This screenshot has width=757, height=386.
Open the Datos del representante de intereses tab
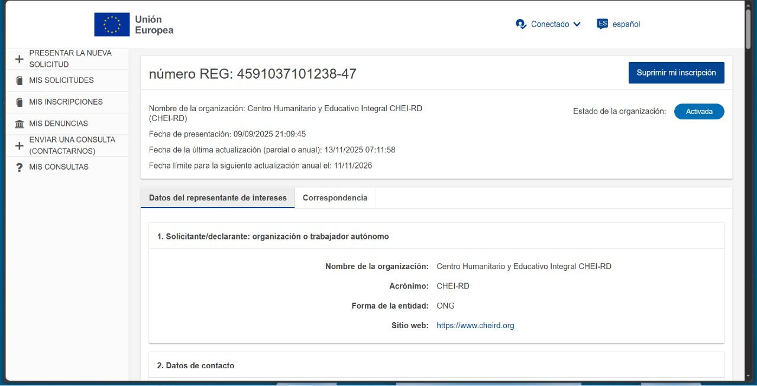pos(217,197)
